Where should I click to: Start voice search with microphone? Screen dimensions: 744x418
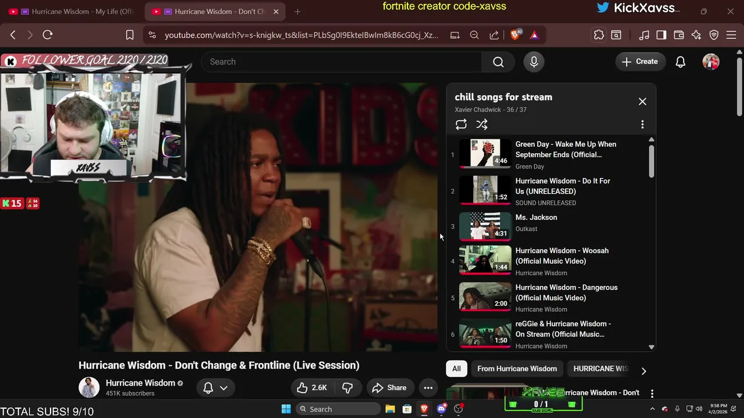(534, 62)
